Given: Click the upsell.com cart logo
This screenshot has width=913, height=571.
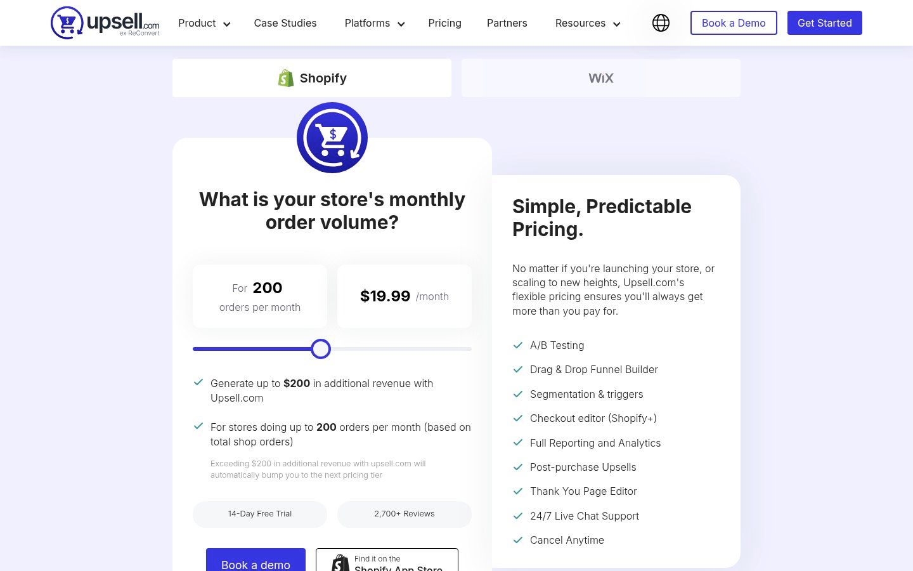Looking at the screenshot, I should point(67,23).
